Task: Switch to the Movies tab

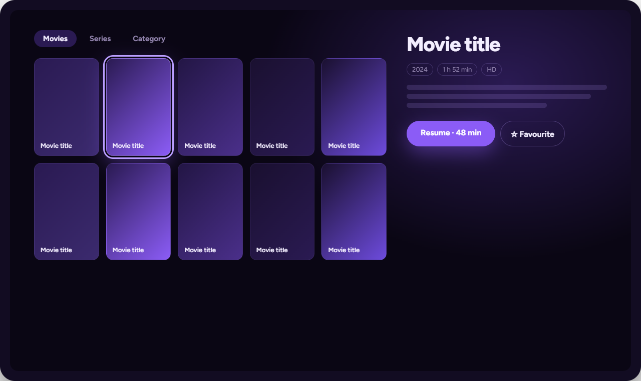Action: coord(55,39)
